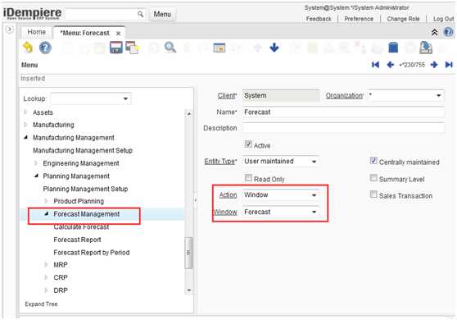Select Calculate Forecast in the tree
This screenshot has width=457, height=320.
pyautogui.click(x=81, y=226)
